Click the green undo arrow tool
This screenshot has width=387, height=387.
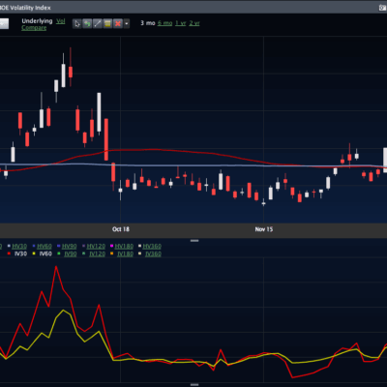coord(87,23)
